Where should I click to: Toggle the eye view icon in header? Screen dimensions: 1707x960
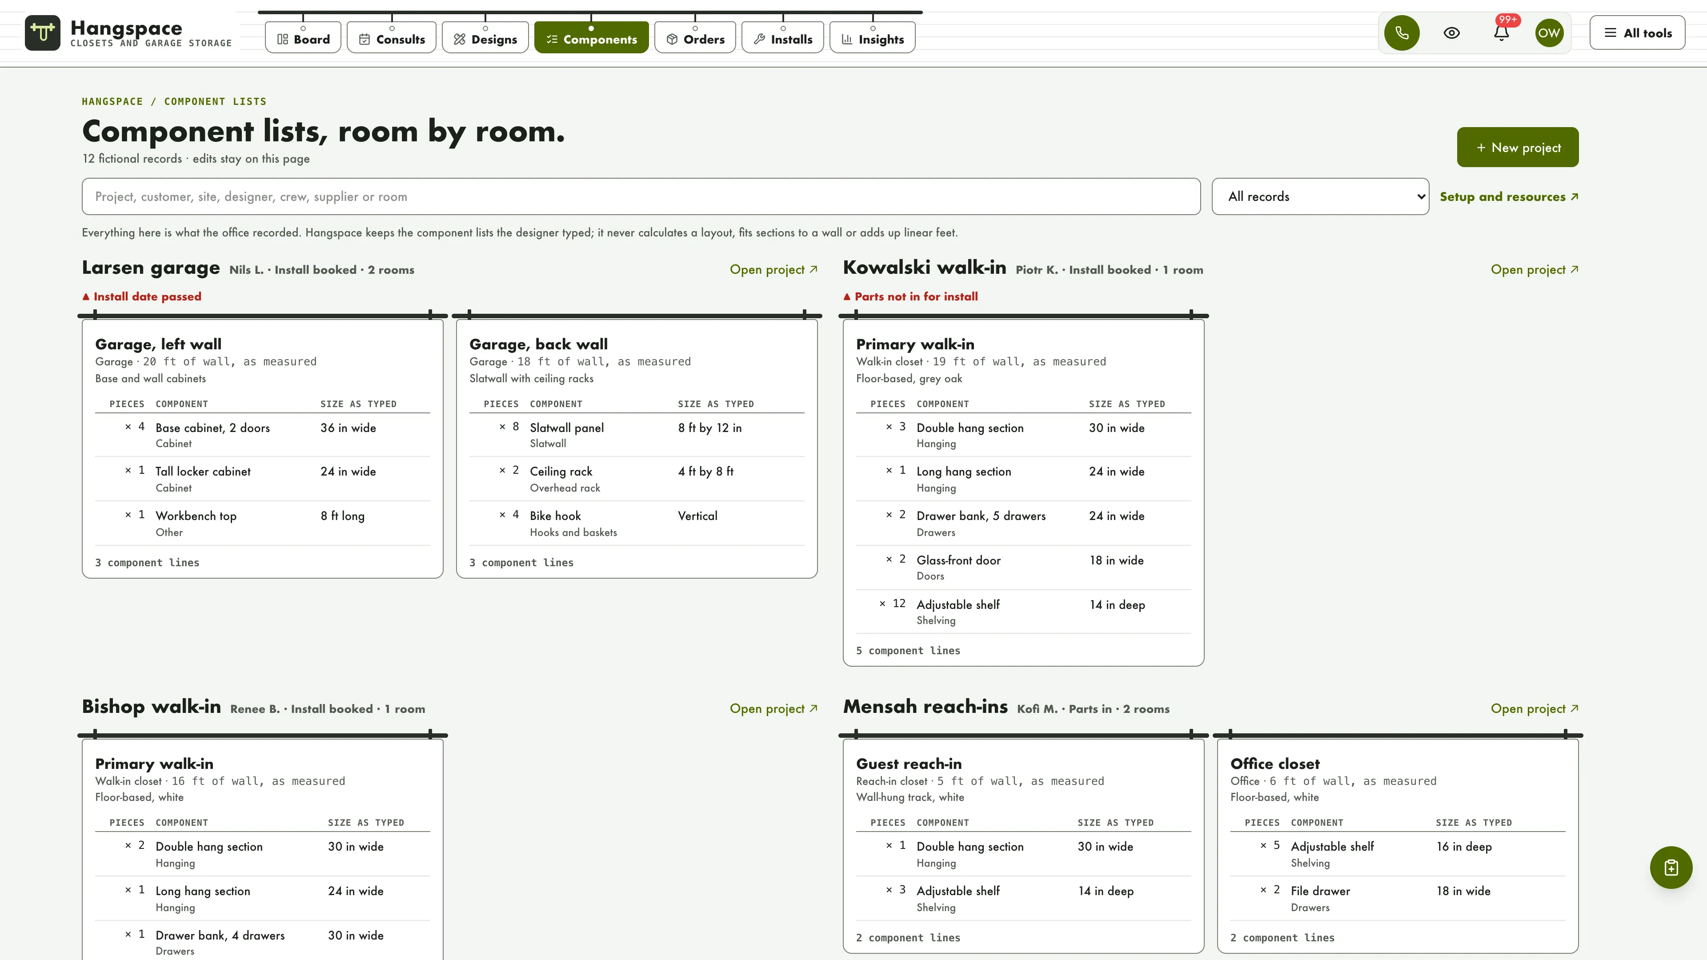[1451, 32]
